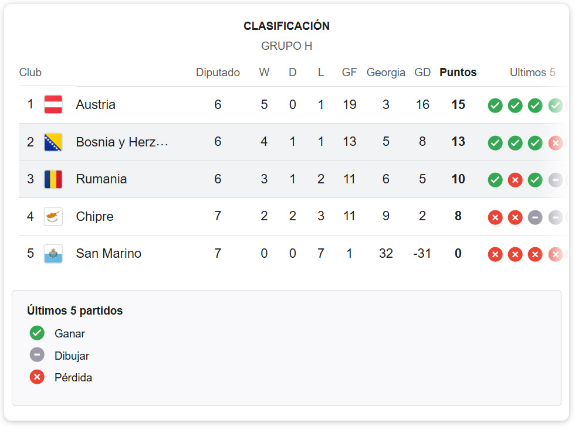
Task: Click Austria's first green win icon
Action: pyautogui.click(x=495, y=105)
